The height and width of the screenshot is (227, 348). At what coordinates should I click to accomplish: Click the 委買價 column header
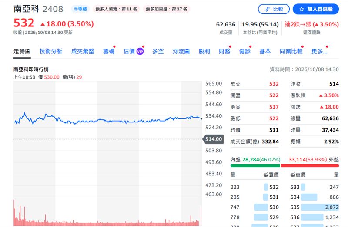point(271,175)
